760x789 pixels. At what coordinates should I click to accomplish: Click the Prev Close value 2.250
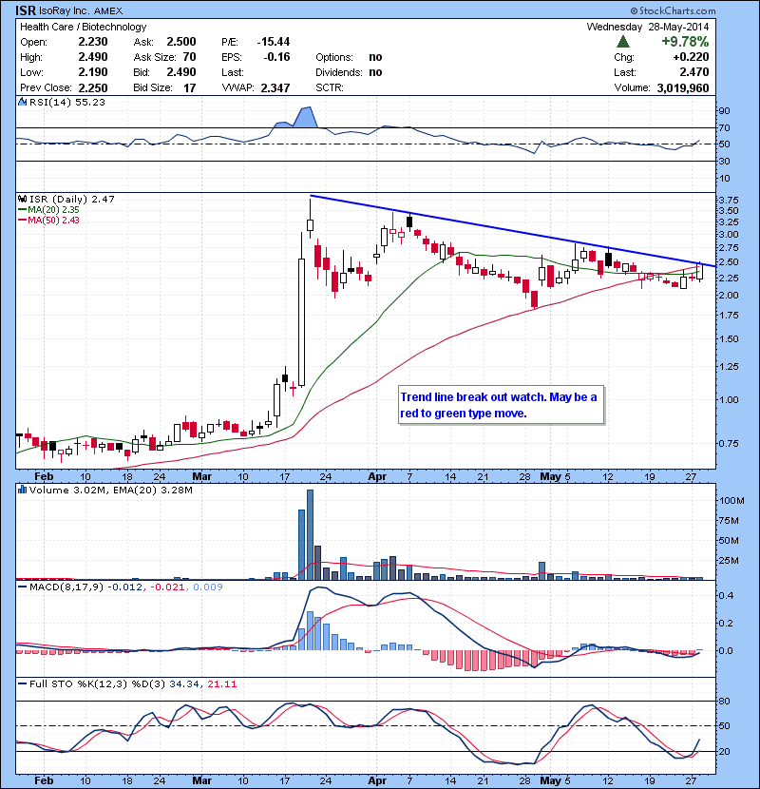(x=93, y=88)
